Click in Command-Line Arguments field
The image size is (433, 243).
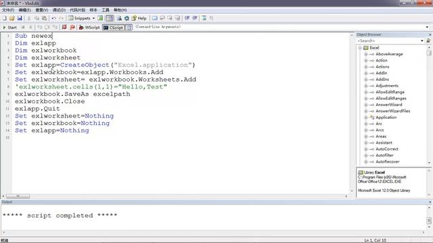click(279, 27)
